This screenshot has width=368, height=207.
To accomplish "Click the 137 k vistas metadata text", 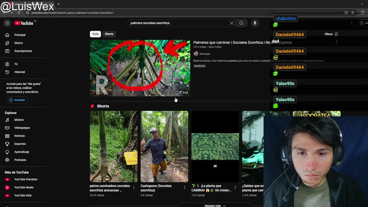I will tap(200, 47).
